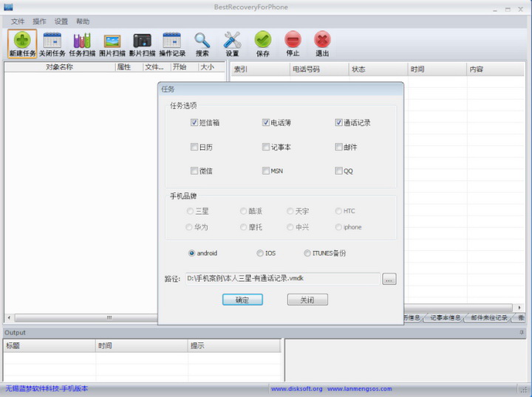Click the 内容 column header
The image size is (532, 397).
495,69
